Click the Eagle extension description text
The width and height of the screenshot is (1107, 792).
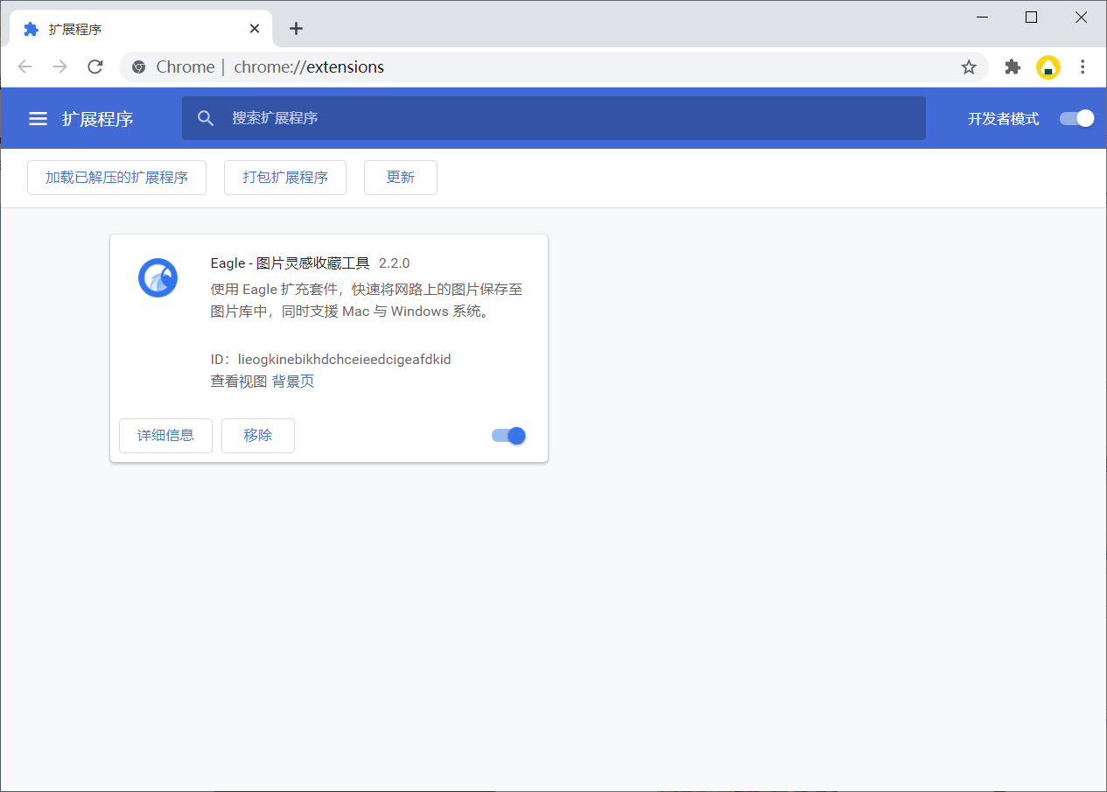367,300
